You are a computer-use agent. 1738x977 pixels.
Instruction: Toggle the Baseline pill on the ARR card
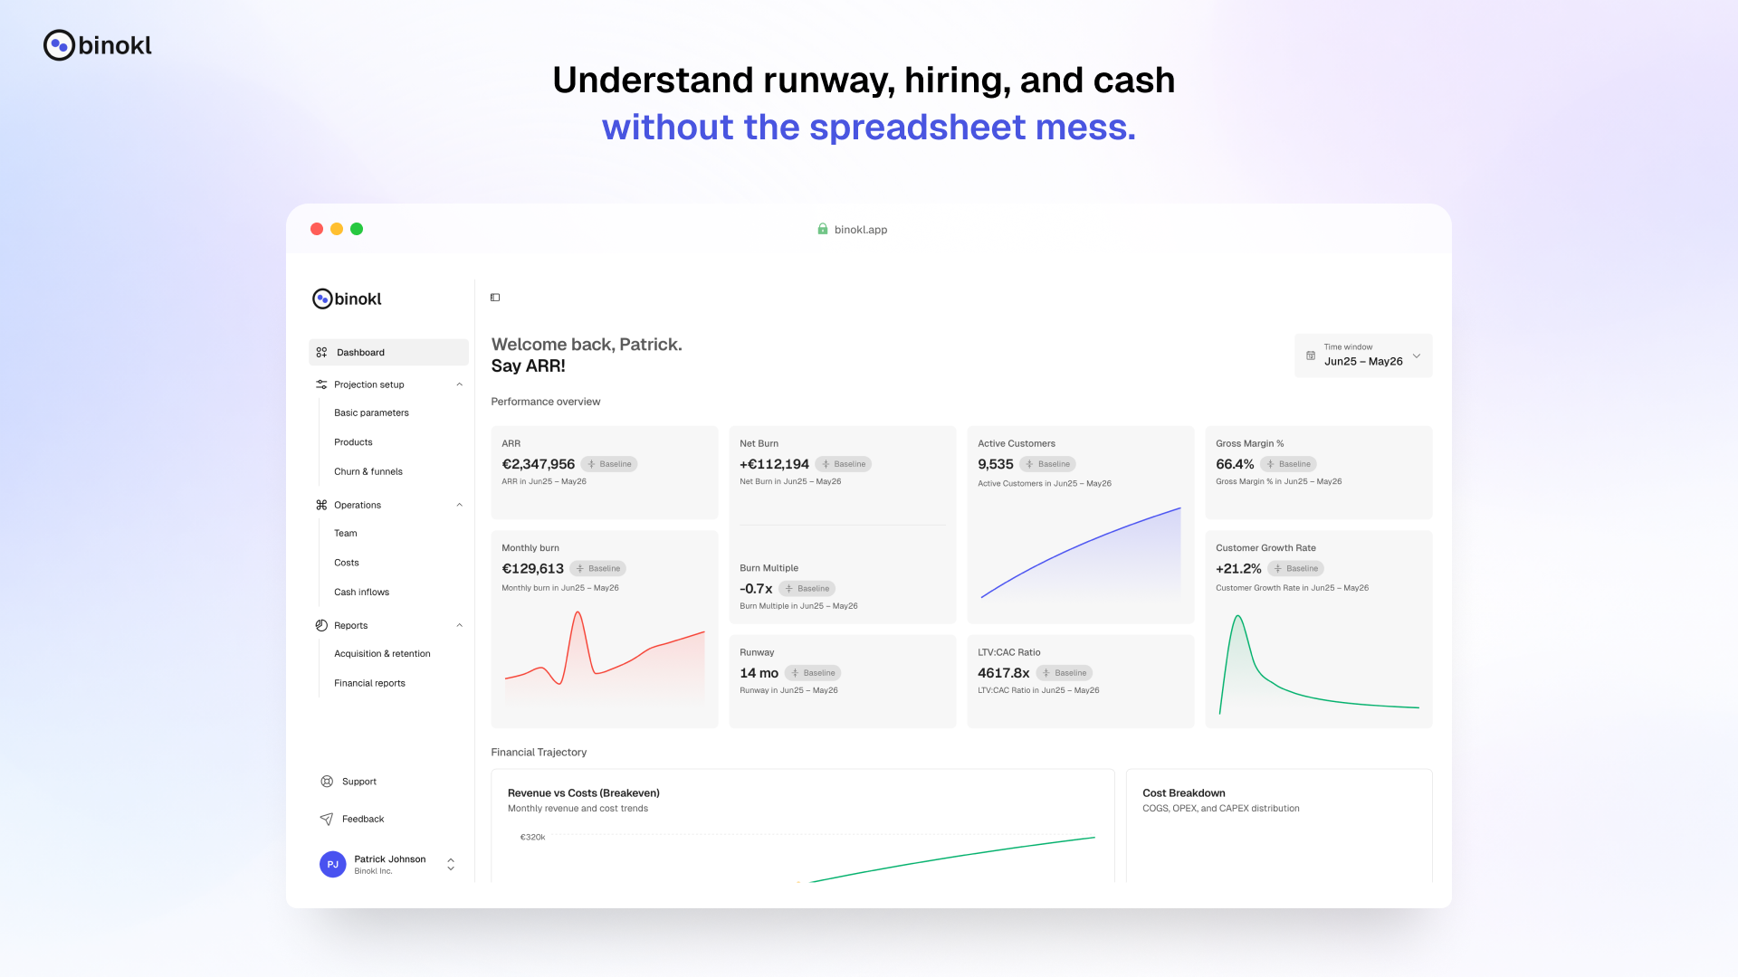click(x=609, y=463)
